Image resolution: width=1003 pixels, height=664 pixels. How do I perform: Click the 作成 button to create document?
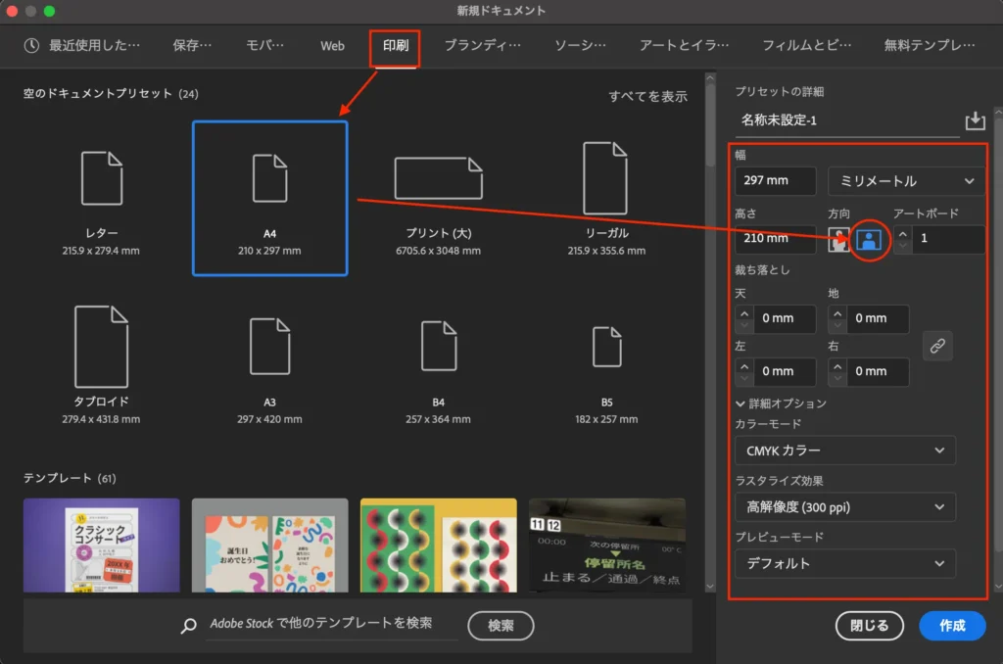pyautogui.click(x=951, y=626)
